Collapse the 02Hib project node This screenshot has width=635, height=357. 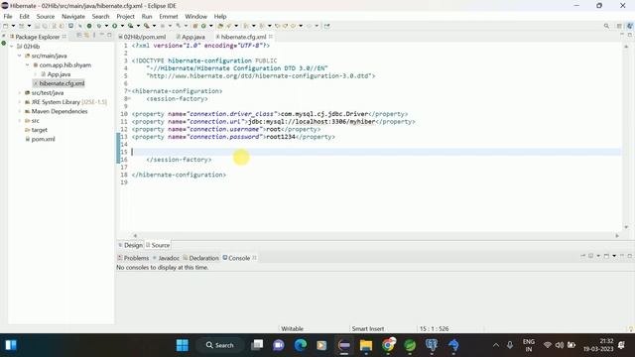(x=12, y=47)
